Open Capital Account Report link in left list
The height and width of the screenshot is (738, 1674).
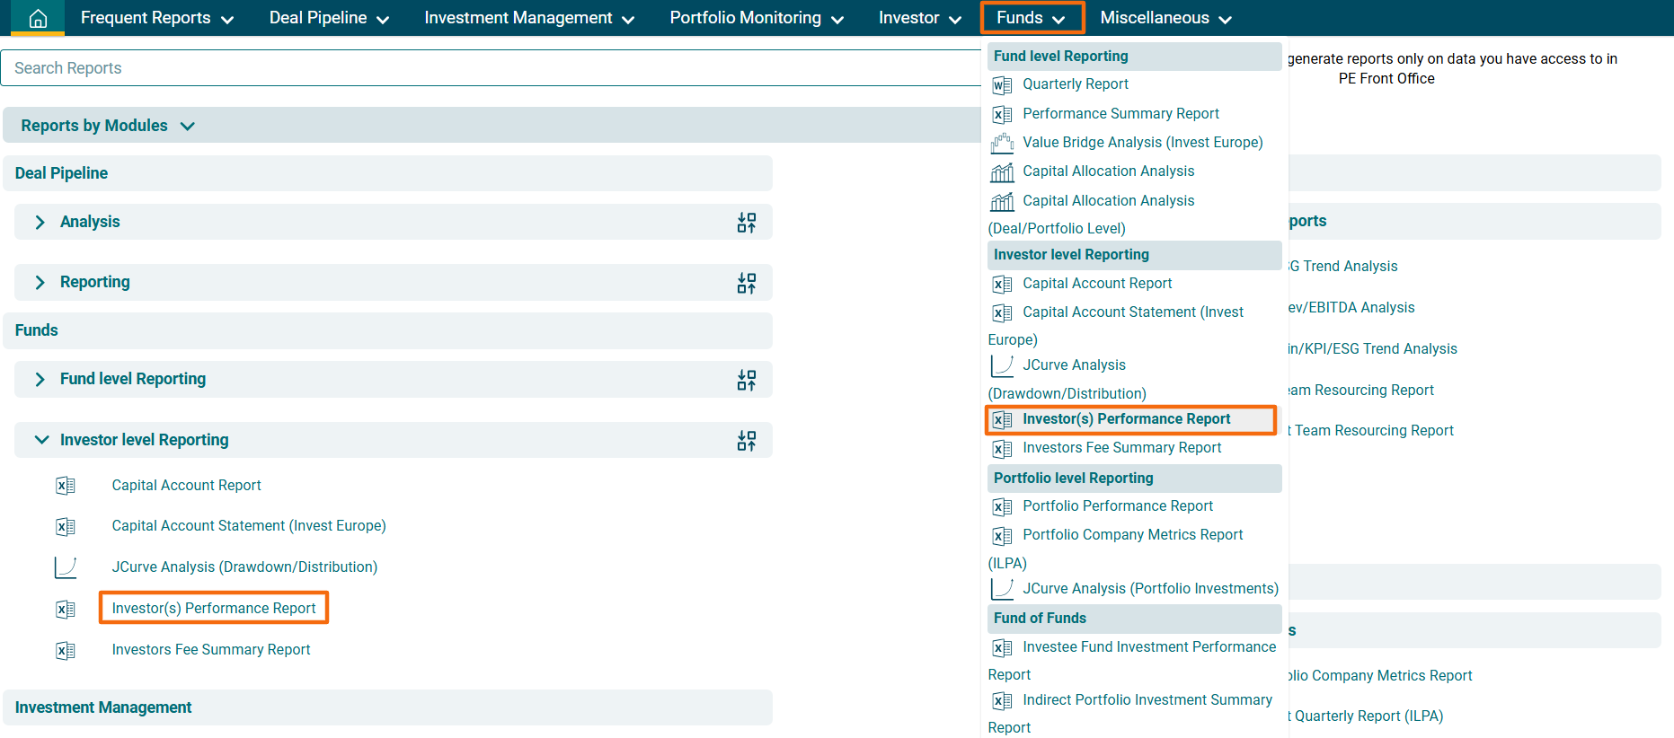(186, 486)
